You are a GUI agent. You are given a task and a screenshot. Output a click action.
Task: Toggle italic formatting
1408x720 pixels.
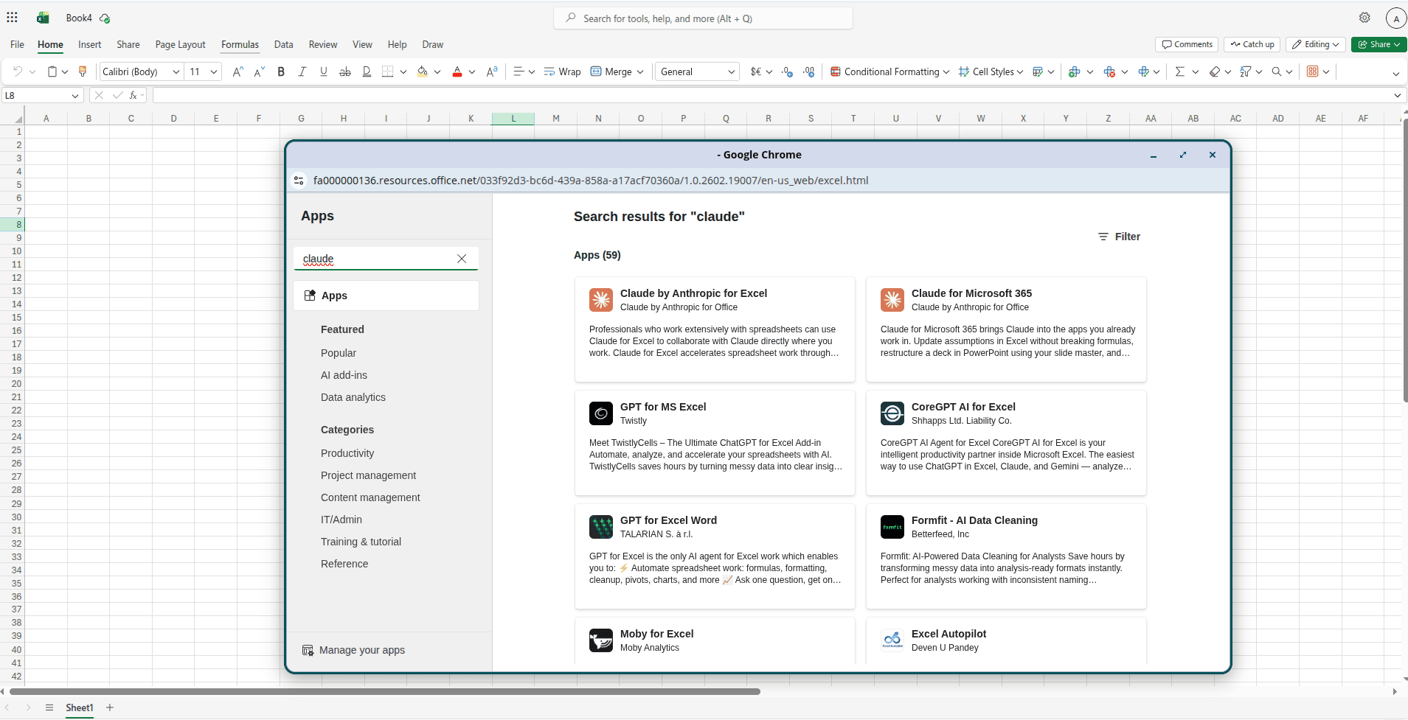tap(302, 71)
